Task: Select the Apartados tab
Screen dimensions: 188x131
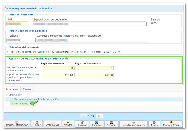Action: tap(12, 89)
